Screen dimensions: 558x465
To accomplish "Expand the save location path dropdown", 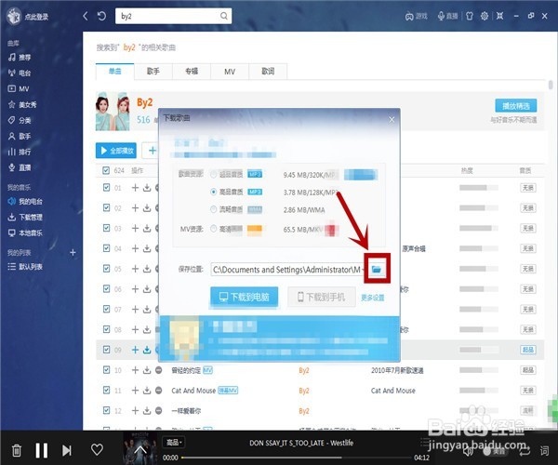I will (x=364, y=270).
